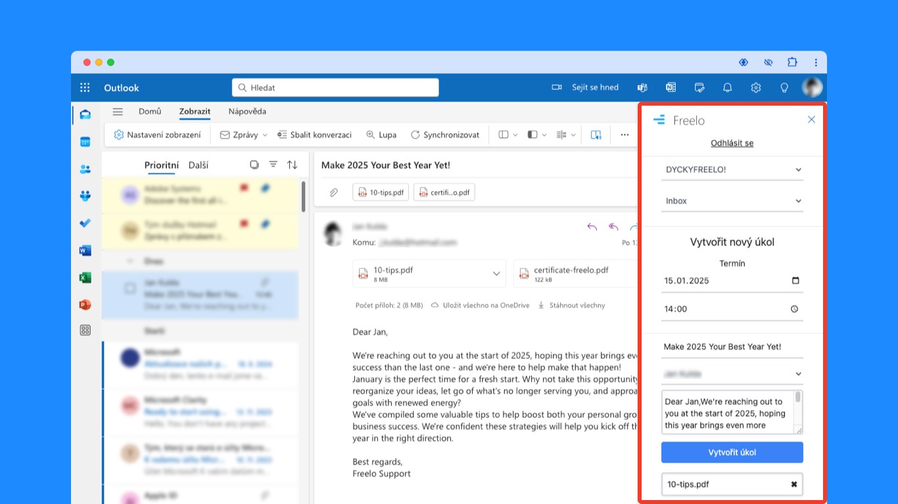Launch PowerPoint from the sidebar

click(x=85, y=304)
